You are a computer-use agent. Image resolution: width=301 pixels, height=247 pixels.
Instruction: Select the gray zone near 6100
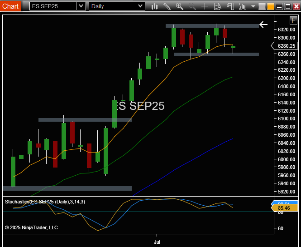(85, 120)
